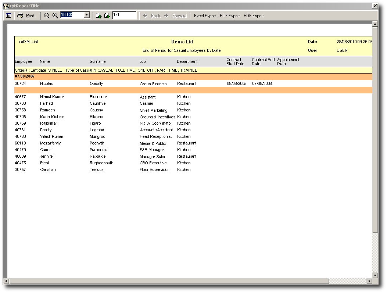
Task: Click the zoom in magnifier icon
Action: point(55,15)
